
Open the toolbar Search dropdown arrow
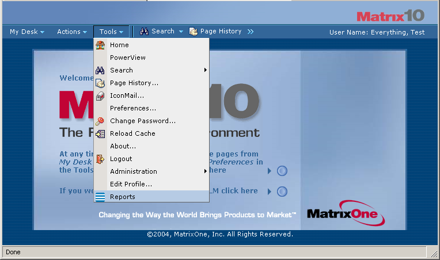181,32
